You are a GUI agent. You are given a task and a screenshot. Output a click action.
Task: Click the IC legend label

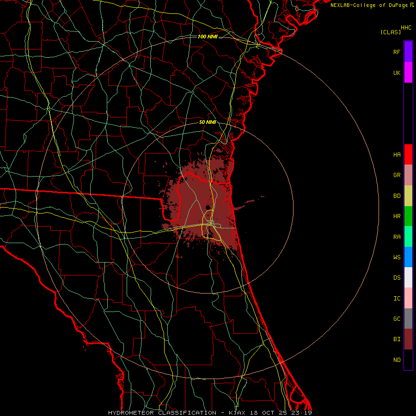397,299
